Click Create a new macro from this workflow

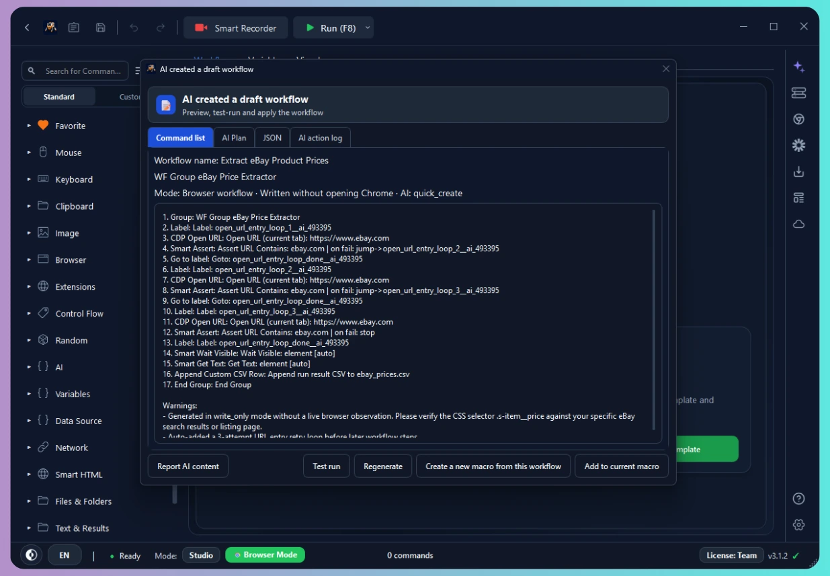click(x=493, y=466)
